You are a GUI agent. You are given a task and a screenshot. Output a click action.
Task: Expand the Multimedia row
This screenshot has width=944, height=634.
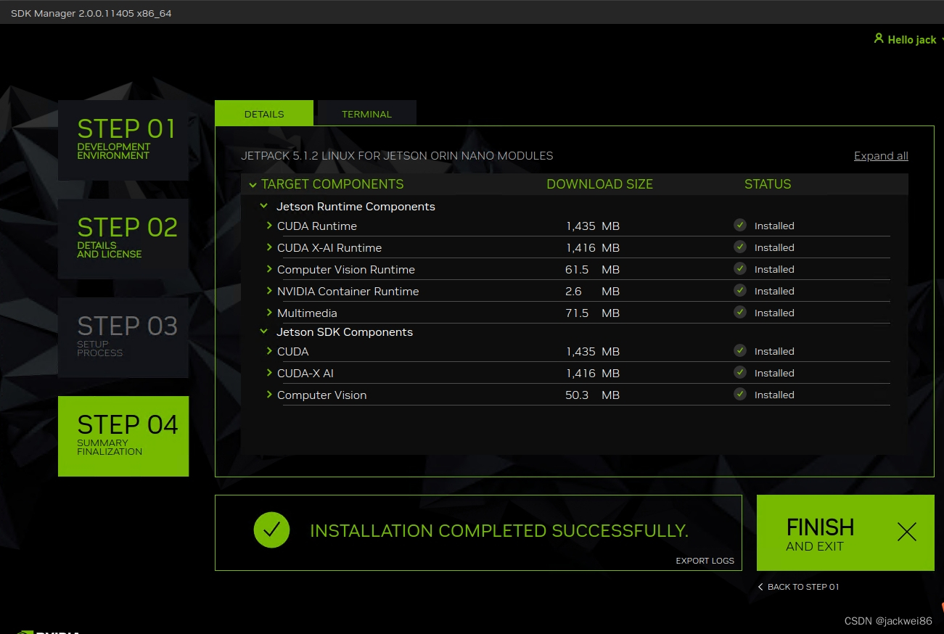click(269, 313)
